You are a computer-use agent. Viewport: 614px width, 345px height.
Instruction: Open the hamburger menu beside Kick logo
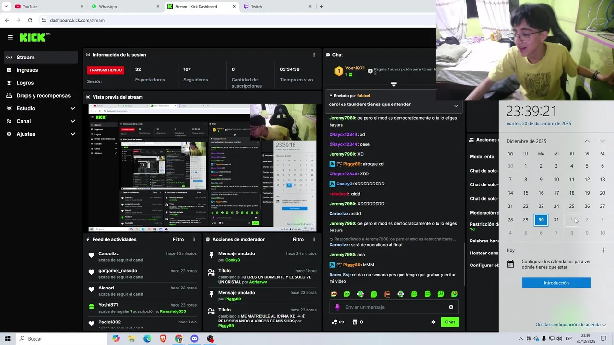click(10, 37)
